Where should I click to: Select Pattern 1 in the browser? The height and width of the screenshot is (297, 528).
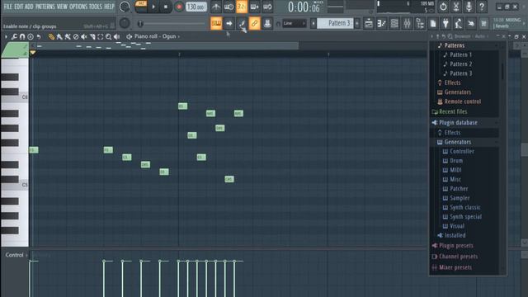(460, 54)
